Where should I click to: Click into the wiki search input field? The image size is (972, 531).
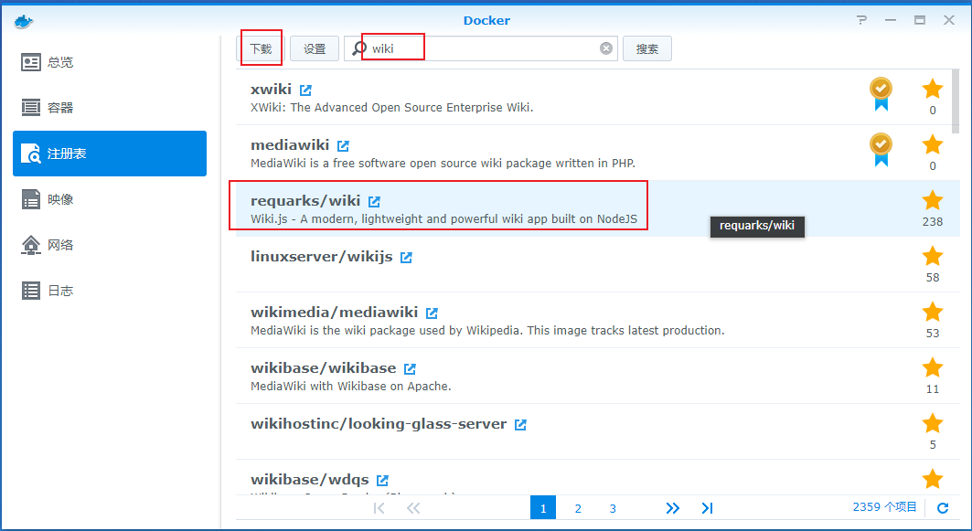click(x=481, y=48)
